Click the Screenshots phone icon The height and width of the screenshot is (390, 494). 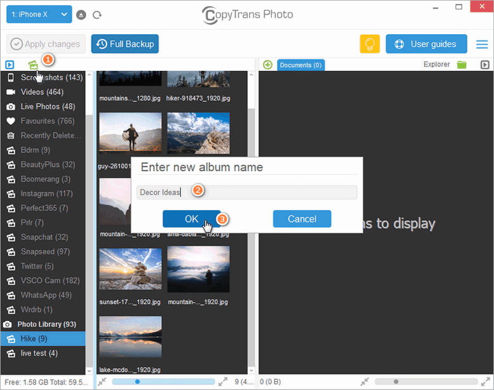pyautogui.click(x=11, y=77)
